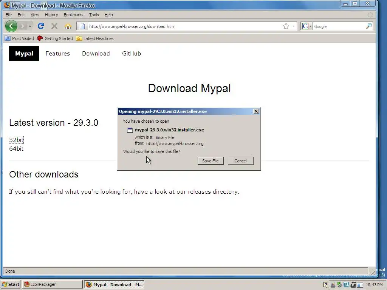
Task: Open the Tools menu
Action: click(94, 15)
